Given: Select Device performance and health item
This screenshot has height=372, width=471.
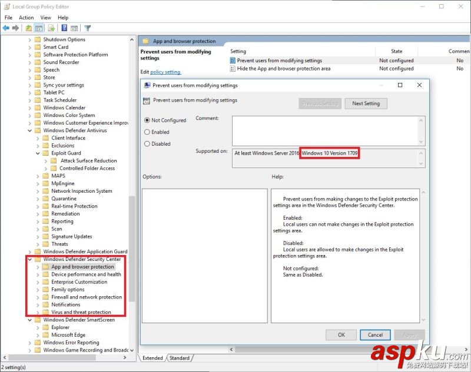Looking at the screenshot, I should (86, 274).
